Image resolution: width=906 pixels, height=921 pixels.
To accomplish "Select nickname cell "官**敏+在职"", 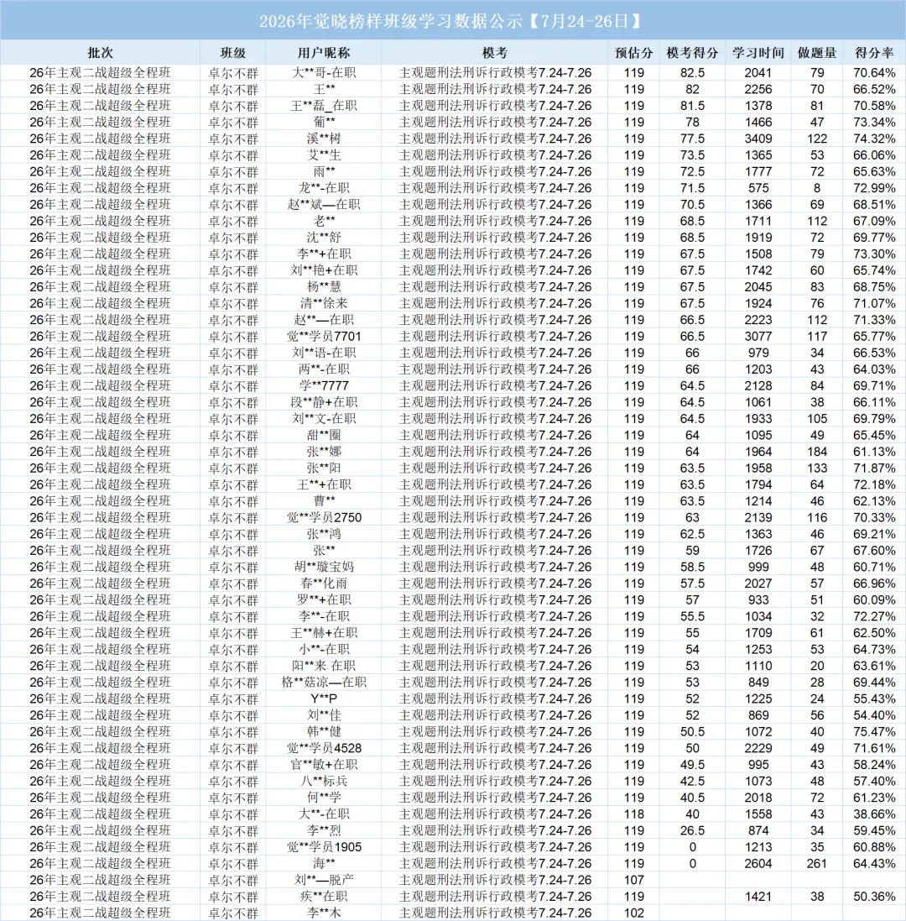I will (324, 765).
